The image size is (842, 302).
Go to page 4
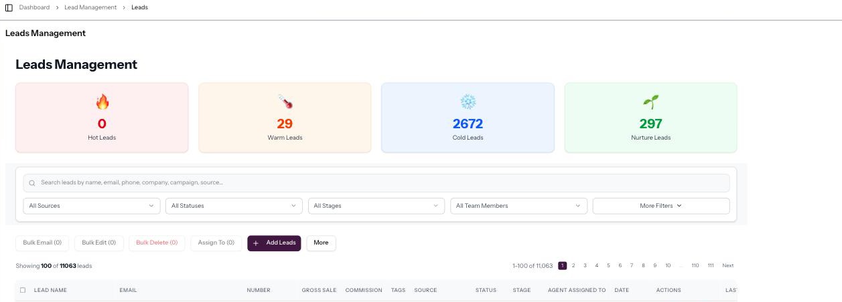tap(597, 266)
